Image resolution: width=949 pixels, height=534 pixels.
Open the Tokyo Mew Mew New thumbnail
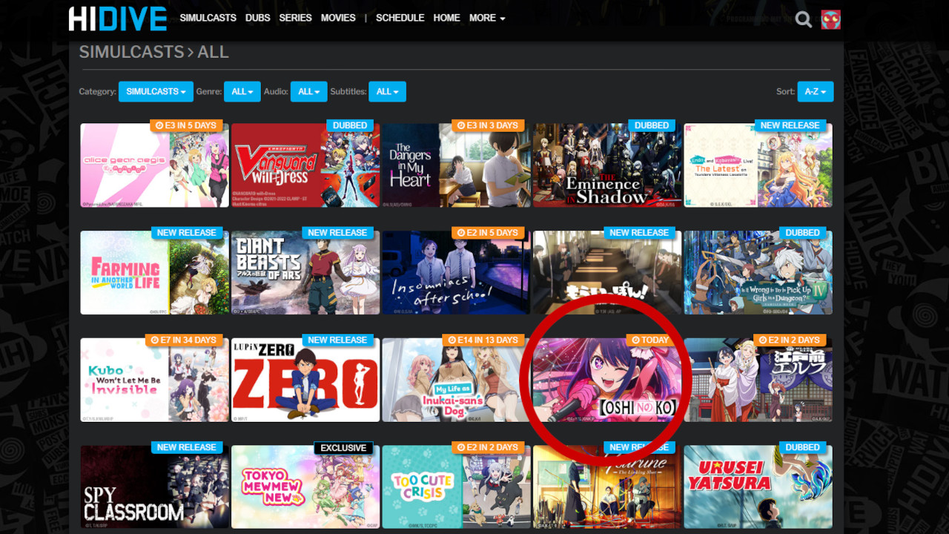click(305, 487)
